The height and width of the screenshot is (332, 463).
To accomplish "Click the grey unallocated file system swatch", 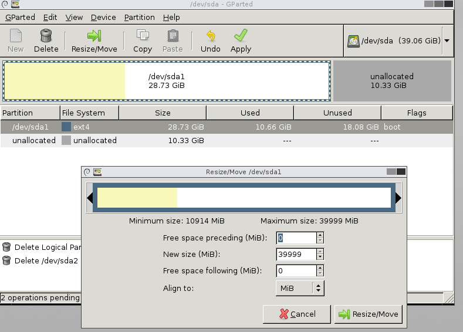I will [66, 140].
